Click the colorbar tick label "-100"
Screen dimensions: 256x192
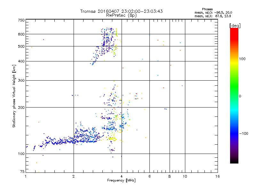coord(244,133)
